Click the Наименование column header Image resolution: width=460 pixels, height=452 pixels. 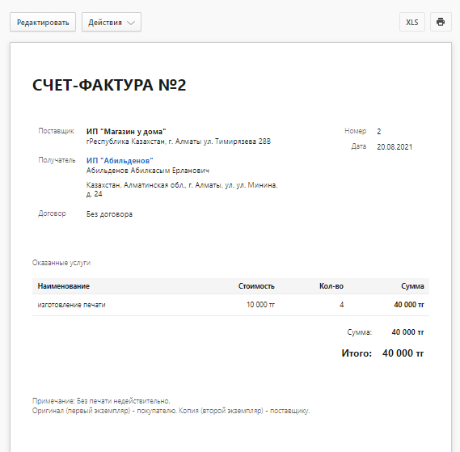click(x=64, y=286)
